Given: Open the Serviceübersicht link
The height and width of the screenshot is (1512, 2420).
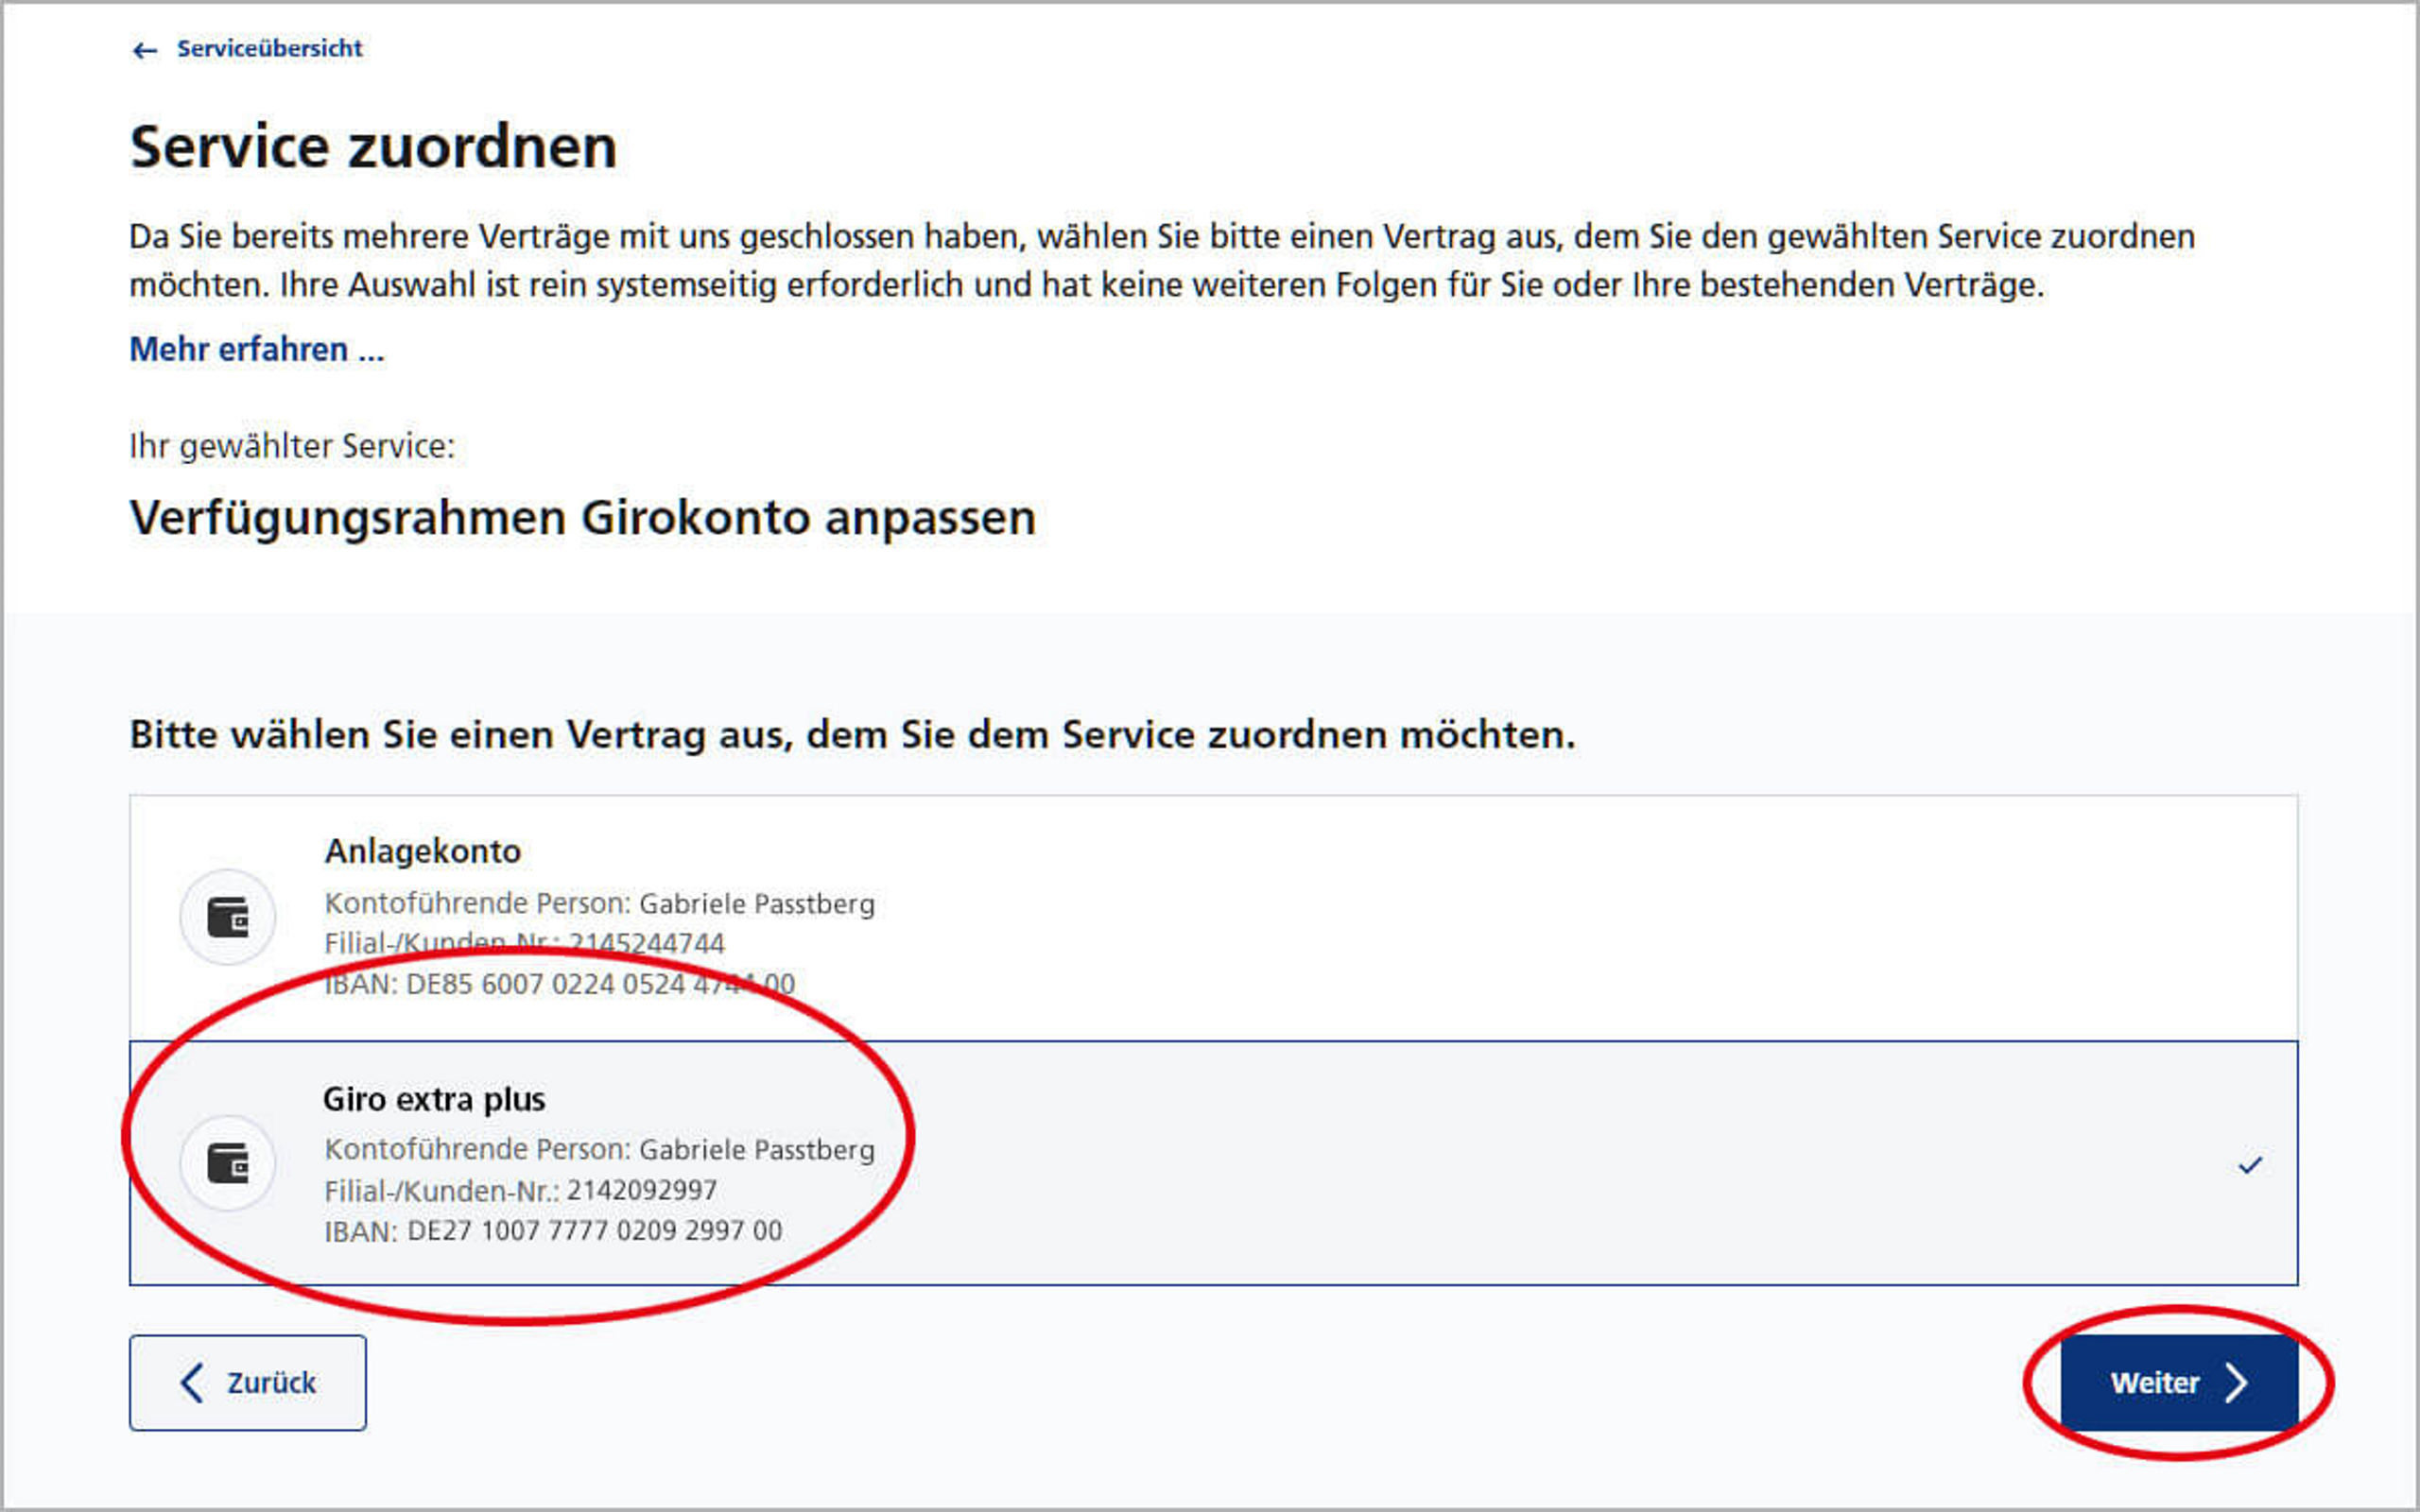Looking at the screenshot, I should point(269,48).
